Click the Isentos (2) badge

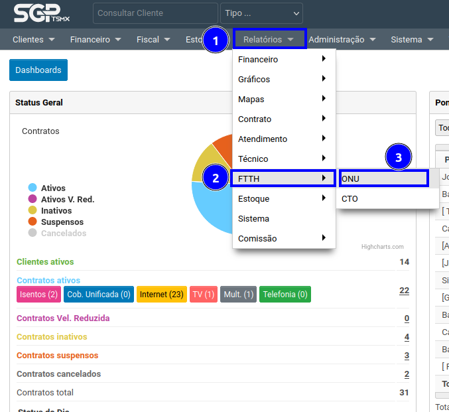pyautogui.click(x=38, y=295)
